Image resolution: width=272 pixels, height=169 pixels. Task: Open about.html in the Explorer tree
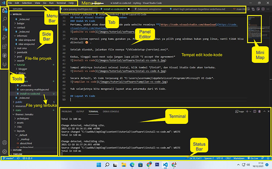(x=26, y=143)
